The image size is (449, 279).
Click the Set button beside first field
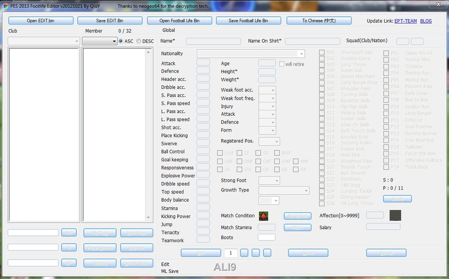tap(69, 232)
